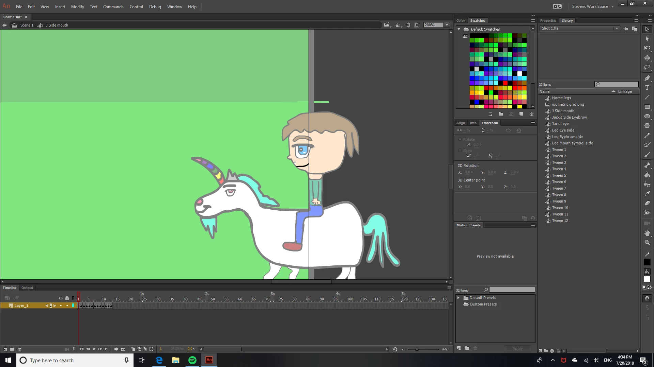Open the 200% zoom level dropdown
The image size is (654, 367).
[x=447, y=25]
